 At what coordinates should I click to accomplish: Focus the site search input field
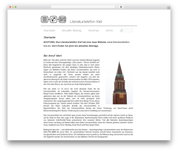point(126,31)
